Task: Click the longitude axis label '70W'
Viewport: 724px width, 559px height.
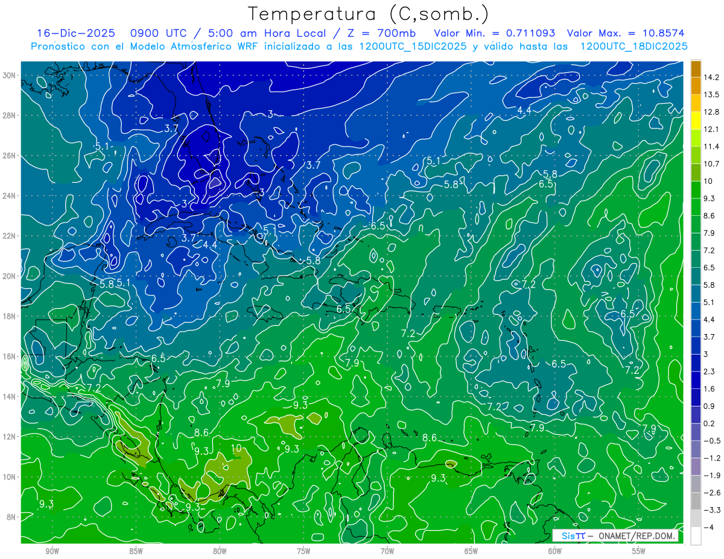Action: (x=387, y=551)
